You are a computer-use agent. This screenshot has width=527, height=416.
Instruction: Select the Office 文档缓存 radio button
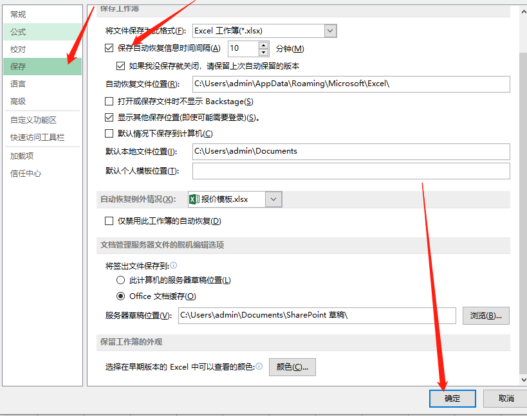[120, 296]
